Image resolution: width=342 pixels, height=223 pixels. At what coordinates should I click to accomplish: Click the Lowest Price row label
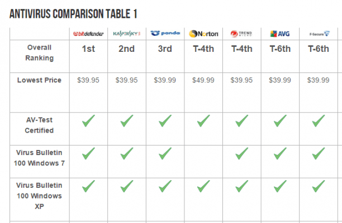tap(39, 80)
